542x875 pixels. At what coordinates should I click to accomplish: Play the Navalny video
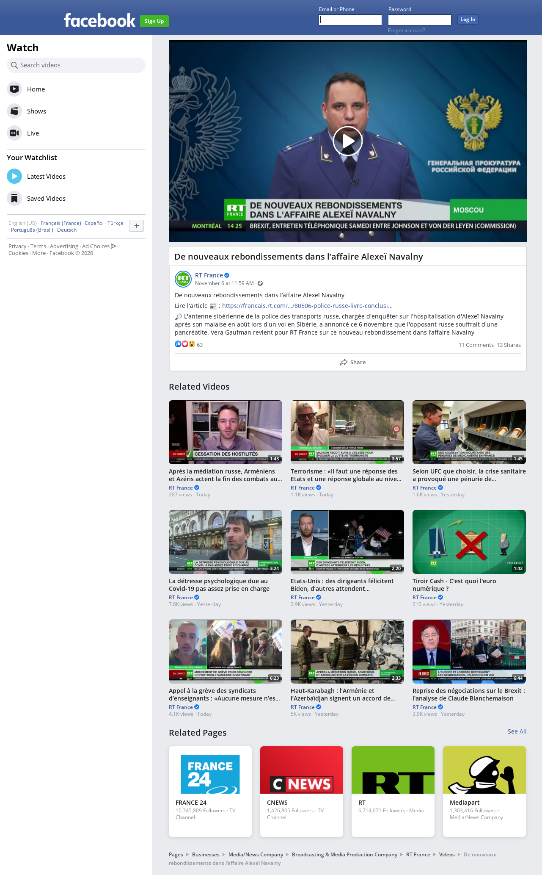(347, 141)
